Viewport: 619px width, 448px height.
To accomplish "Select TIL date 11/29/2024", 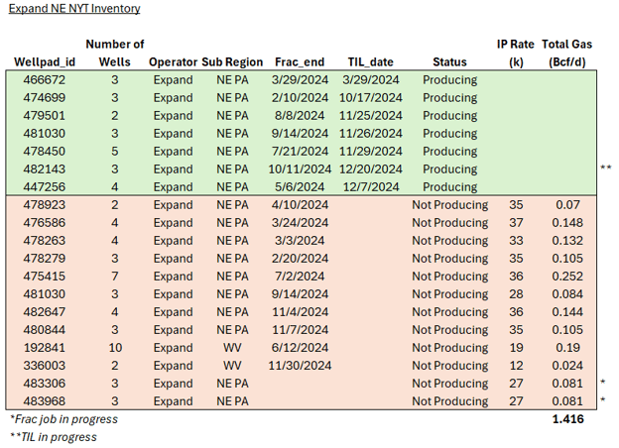I will click(x=371, y=152).
